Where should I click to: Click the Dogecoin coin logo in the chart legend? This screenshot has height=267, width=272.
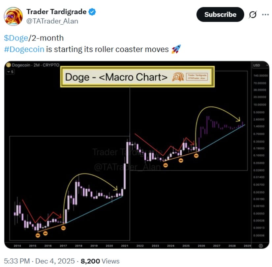pyautogui.click(x=9, y=66)
